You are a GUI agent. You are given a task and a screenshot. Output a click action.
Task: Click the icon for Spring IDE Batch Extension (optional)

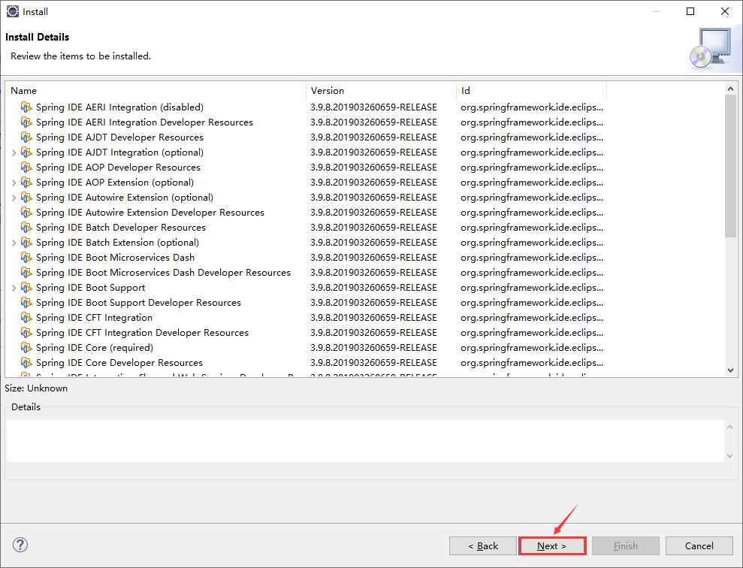pos(26,243)
